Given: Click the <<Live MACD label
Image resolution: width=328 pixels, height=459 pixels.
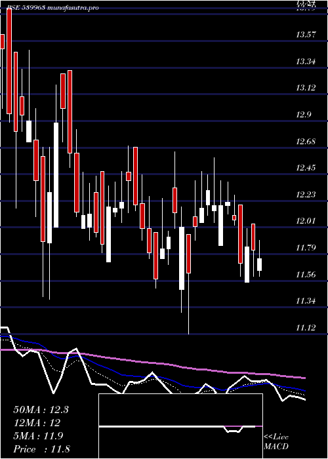Looking at the screenshot, I should coord(276,442).
